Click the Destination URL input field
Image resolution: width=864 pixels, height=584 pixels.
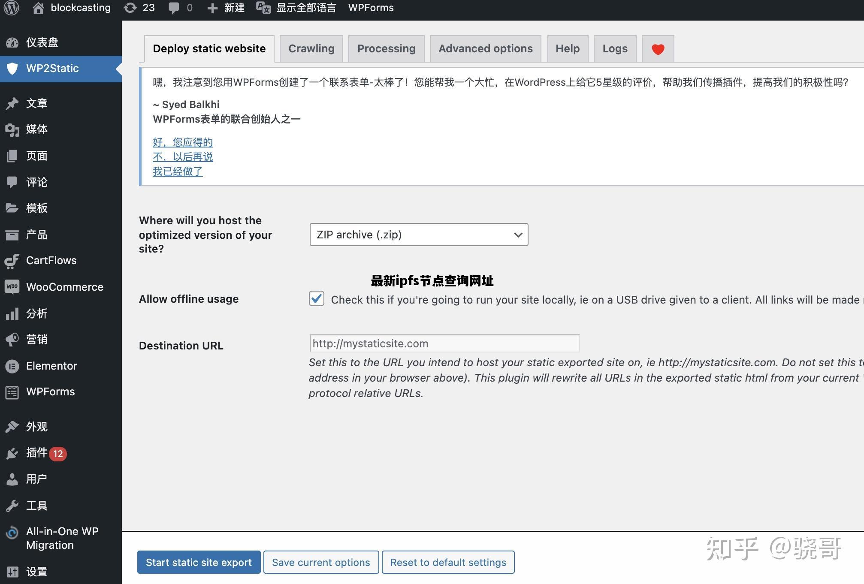[x=444, y=343]
